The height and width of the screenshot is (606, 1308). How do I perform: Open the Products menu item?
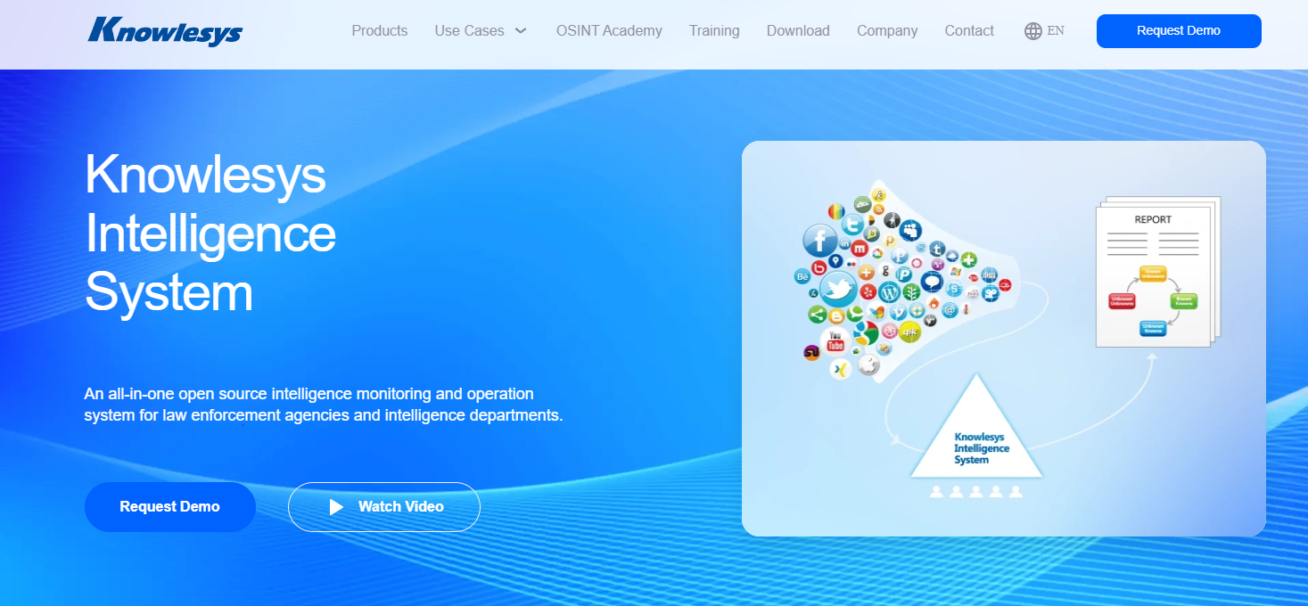pos(380,30)
